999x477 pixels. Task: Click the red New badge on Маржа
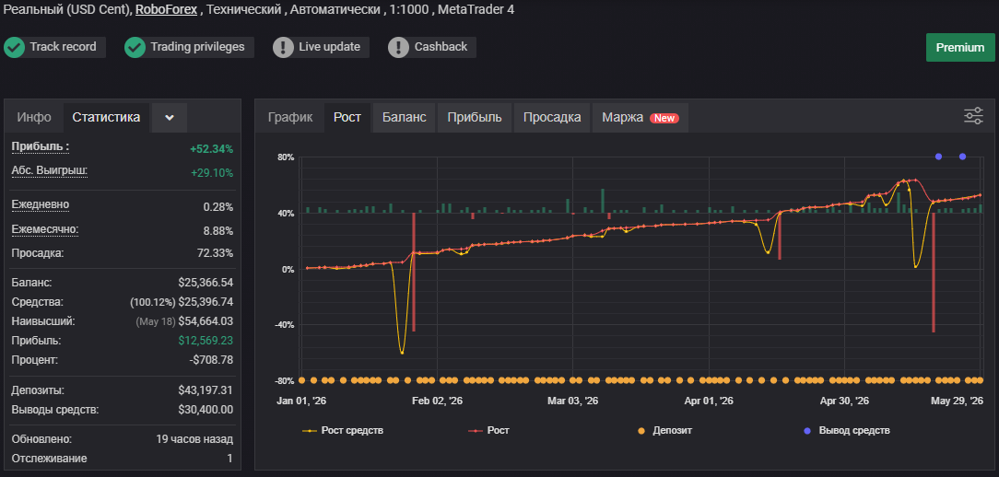(664, 118)
